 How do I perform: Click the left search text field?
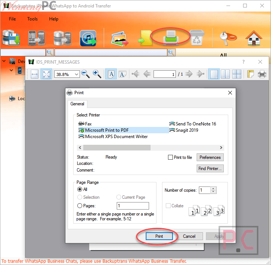pos(23,52)
